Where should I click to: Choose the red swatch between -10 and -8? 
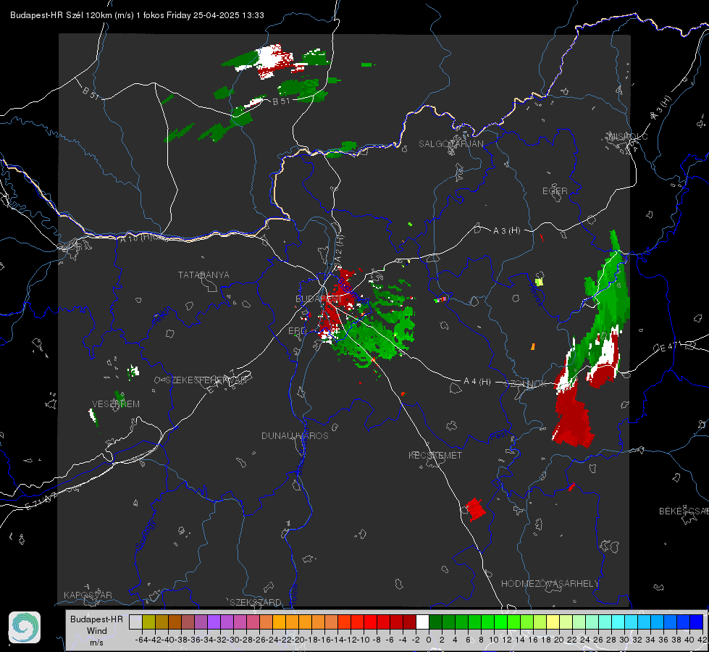point(370,622)
